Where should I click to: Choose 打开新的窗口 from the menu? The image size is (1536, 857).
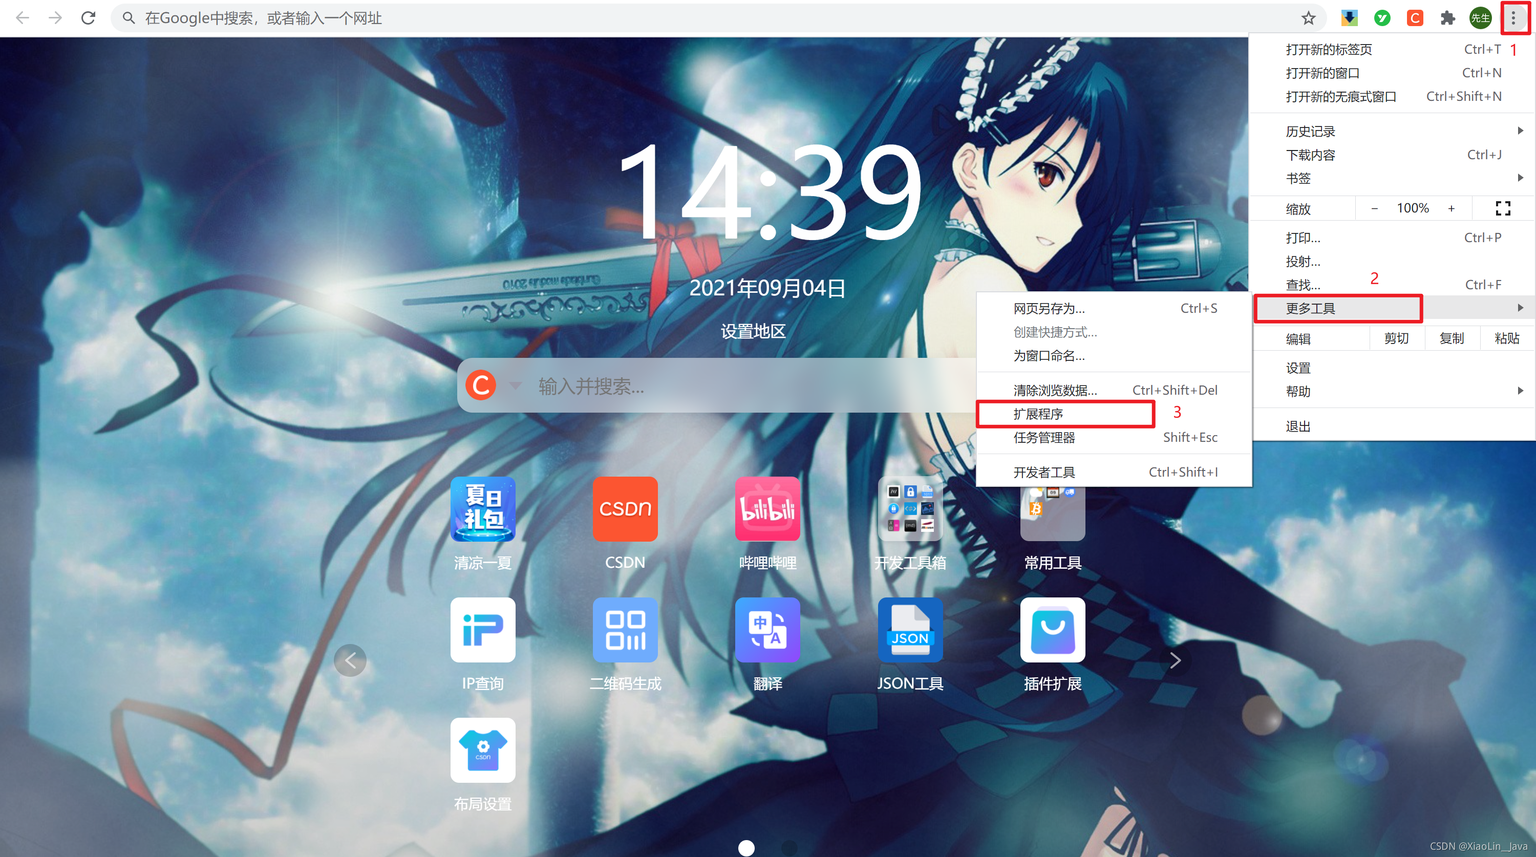tap(1393, 73)
